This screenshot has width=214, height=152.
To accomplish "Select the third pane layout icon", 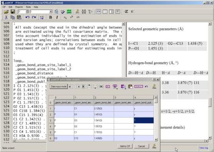I will pos(111,12).
